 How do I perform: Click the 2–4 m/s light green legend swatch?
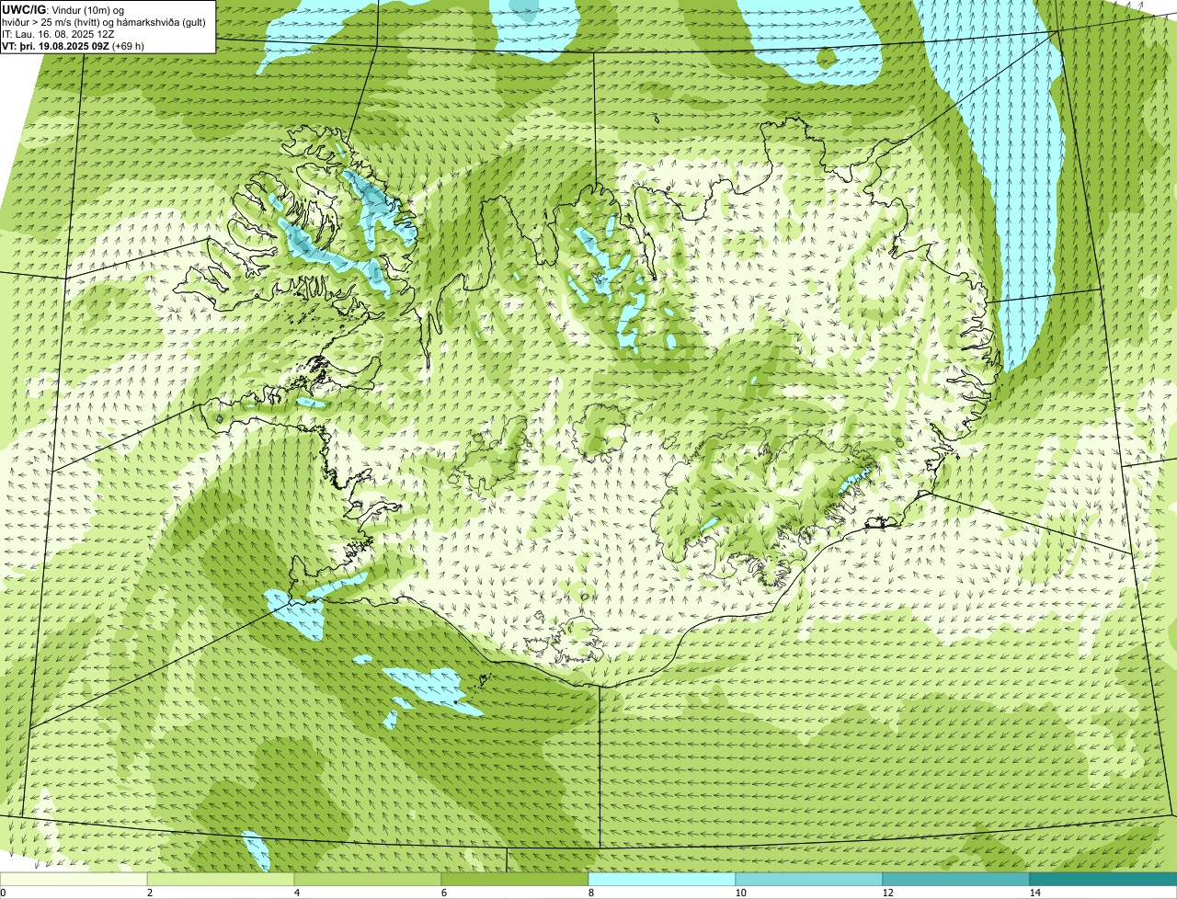(221, 880)
